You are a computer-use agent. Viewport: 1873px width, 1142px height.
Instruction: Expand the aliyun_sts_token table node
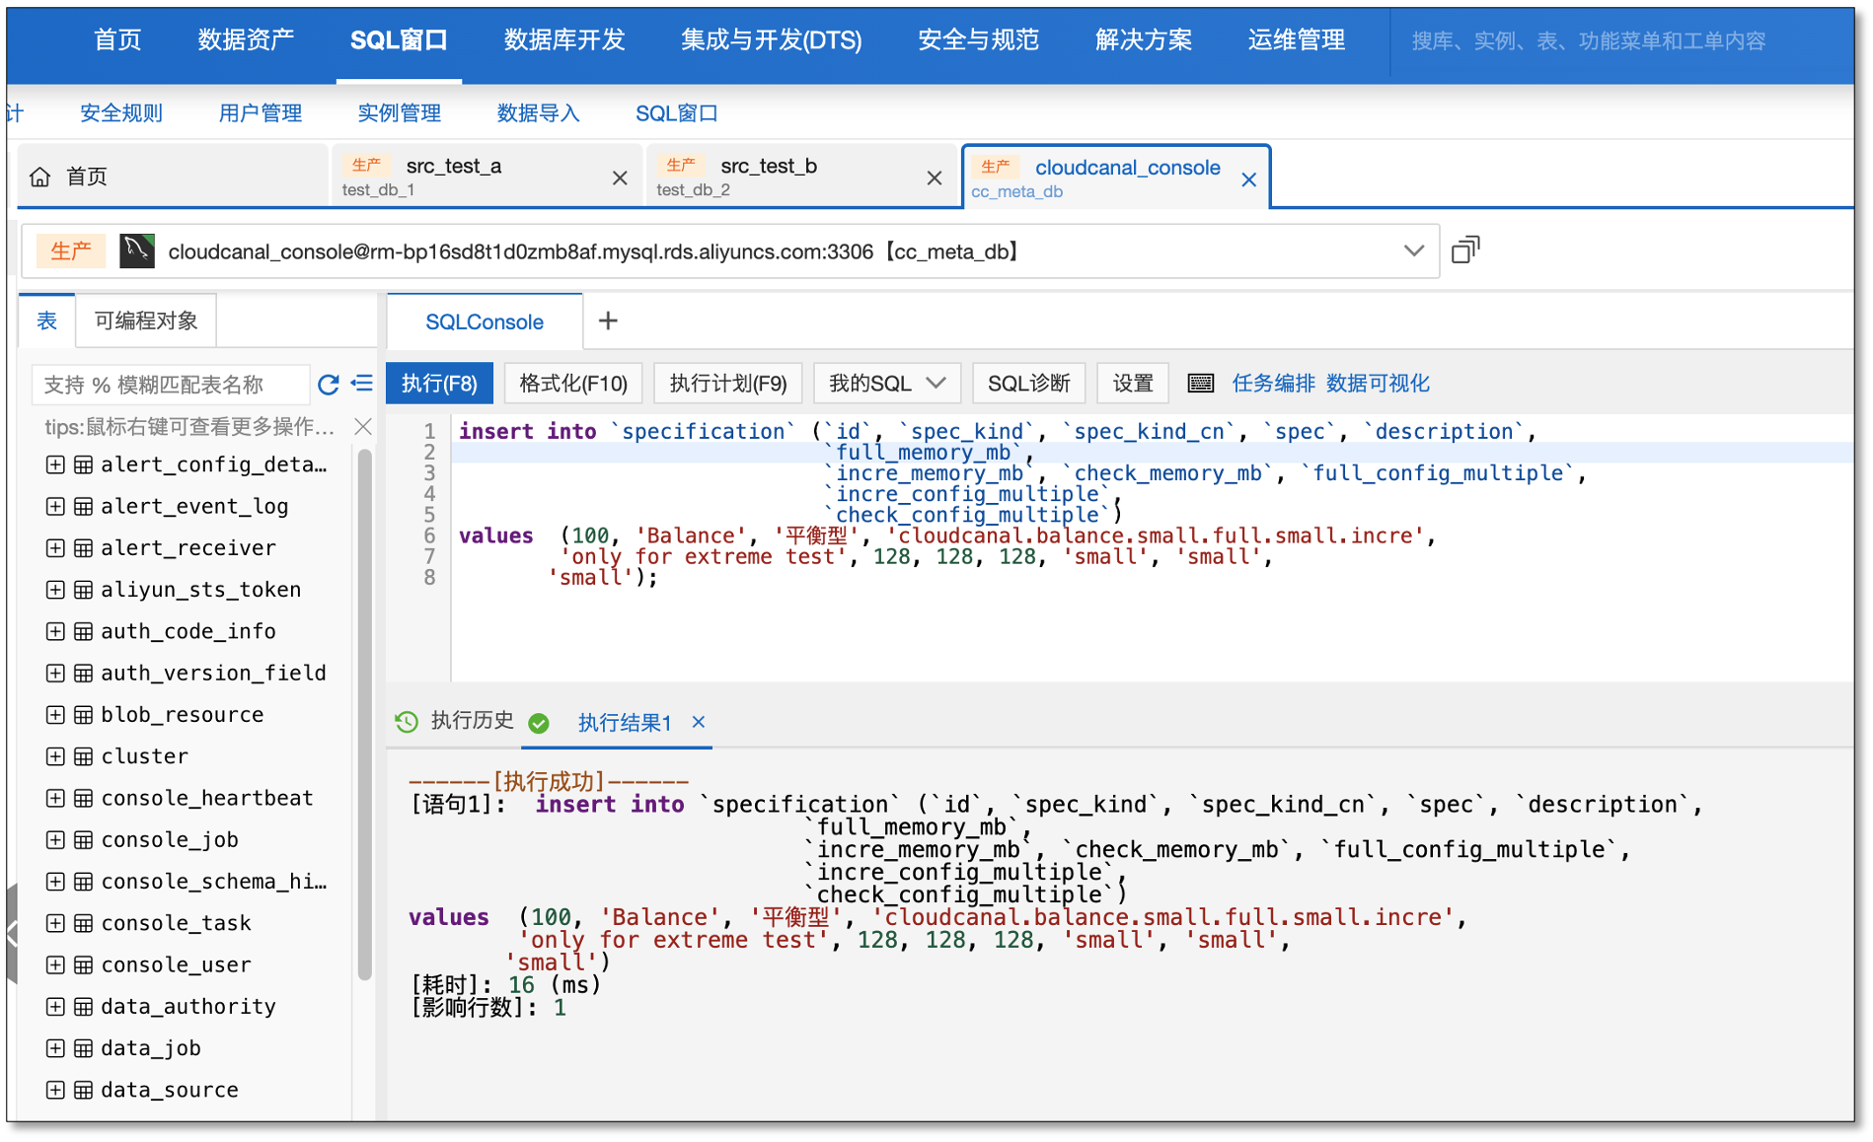55,590
